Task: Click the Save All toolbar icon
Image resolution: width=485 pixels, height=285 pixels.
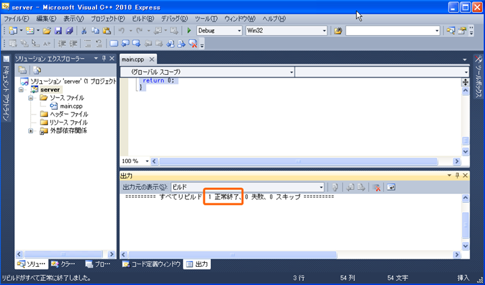Action: 69,30
